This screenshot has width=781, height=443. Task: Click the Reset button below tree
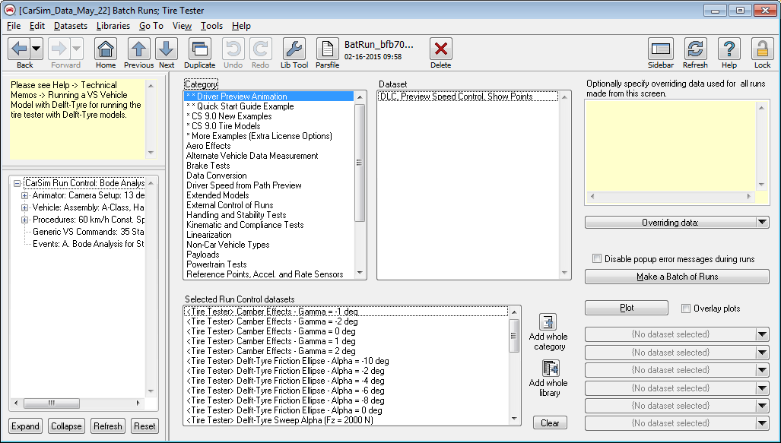[x=144, y=426]
